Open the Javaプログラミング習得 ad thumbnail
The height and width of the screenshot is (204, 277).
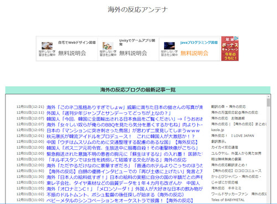(x=170, y=46)
